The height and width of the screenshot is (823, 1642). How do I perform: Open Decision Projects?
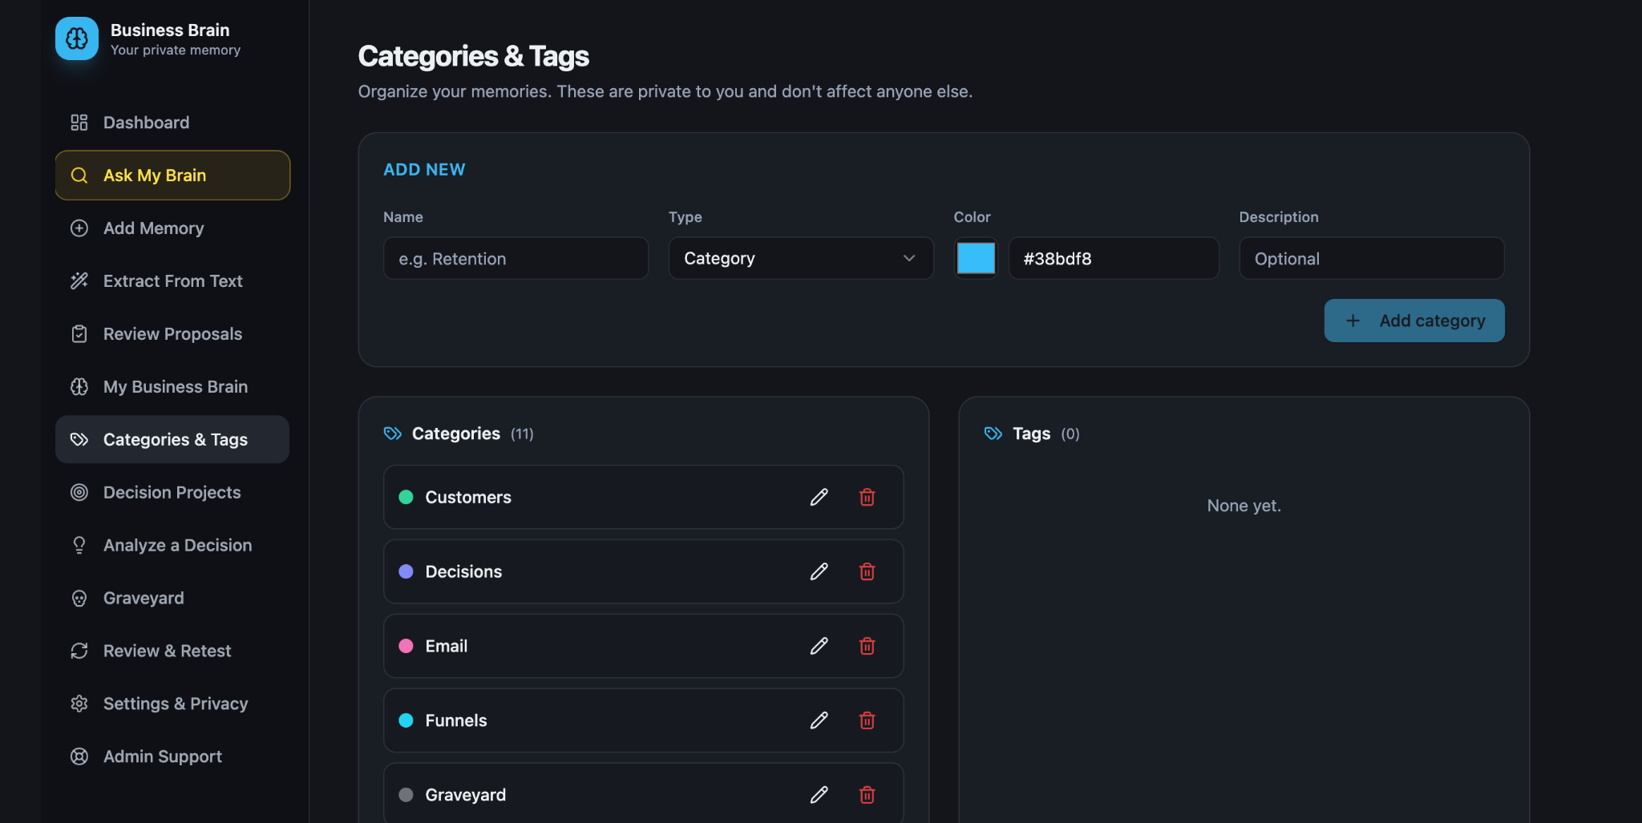(172, 493)
